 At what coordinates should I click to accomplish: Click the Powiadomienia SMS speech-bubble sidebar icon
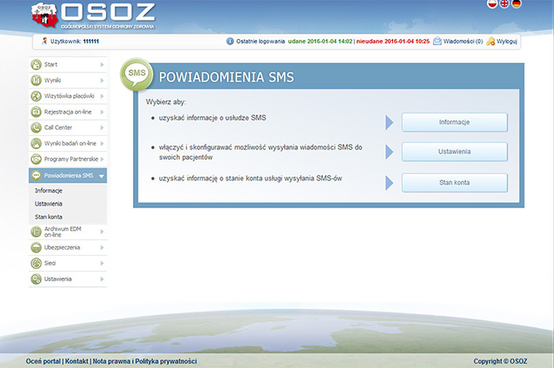pos(36,176)
